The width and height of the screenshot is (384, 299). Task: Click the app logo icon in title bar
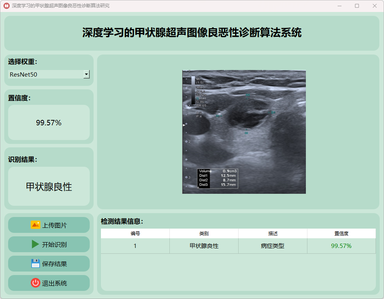click(6, 6)
